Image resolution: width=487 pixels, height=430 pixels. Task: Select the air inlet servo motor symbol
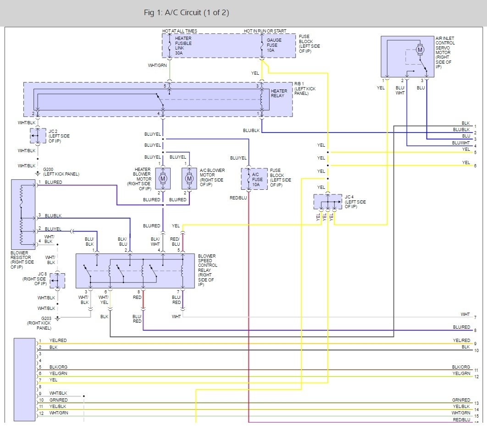pyautogui.click(x=419, y=50)
